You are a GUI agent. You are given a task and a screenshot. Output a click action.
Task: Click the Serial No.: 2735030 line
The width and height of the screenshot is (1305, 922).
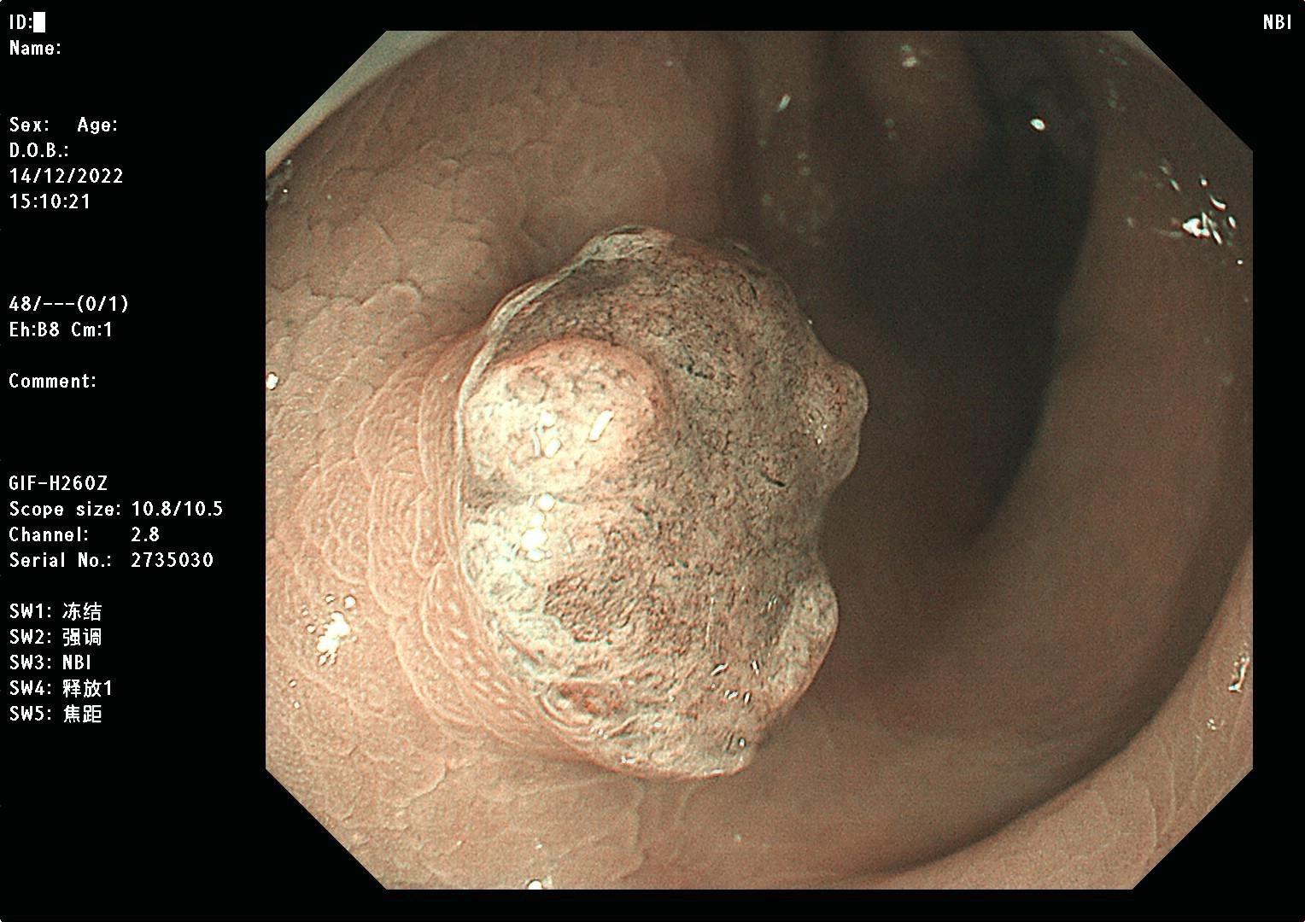pos(111,560)
